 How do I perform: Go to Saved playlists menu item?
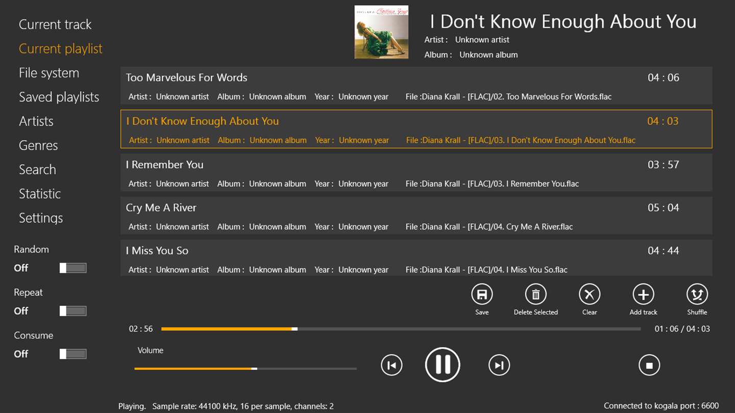coord(59,97)
